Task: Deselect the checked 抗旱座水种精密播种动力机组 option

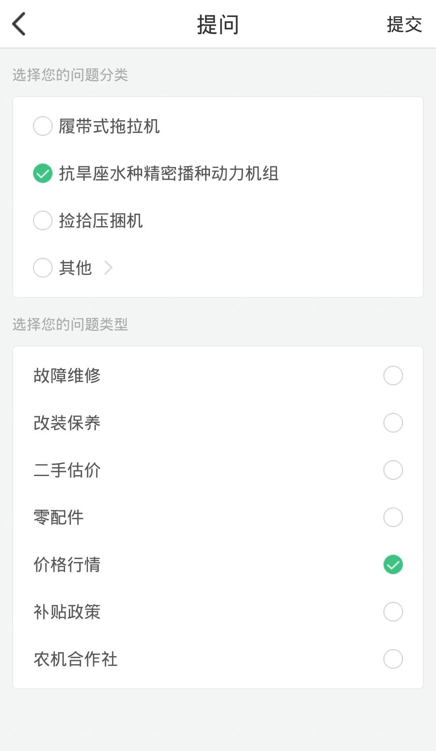Action: (43, 173)
